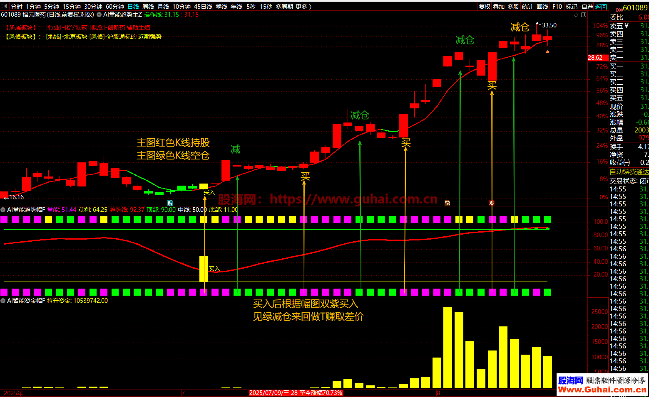
Task: Click the dropdown circle beside AI量能趋势主Z
Action: (99, 15)
